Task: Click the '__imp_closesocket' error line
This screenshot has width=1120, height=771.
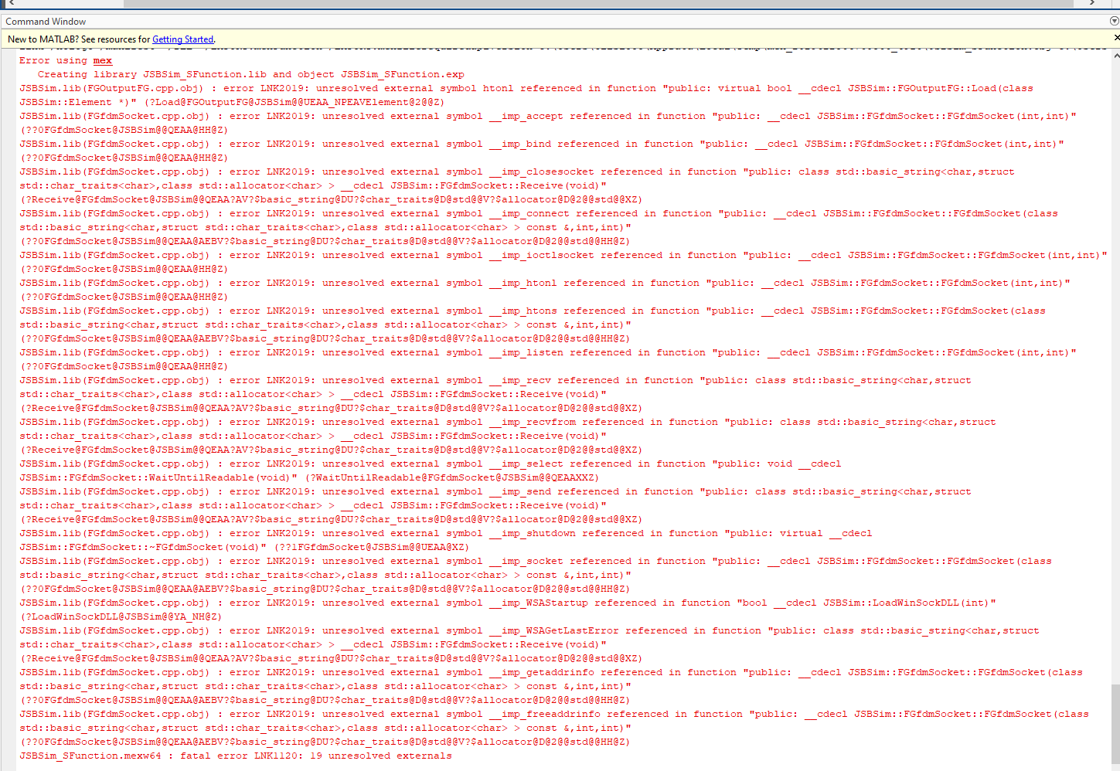Action: pos(517,172)
